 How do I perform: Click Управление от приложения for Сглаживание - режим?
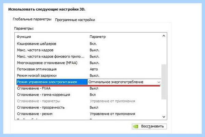click(112, 114)
